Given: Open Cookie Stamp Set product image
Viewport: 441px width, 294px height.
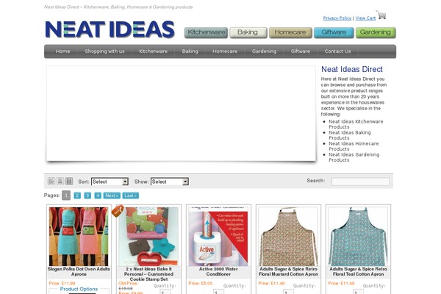Looking at the screenshot, I should tap(148, 237).
